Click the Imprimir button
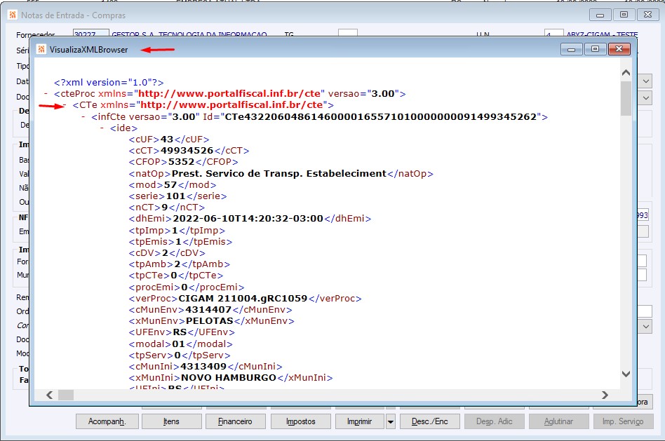The height and width of the screenshot is (441, 665). pos(360,421)
